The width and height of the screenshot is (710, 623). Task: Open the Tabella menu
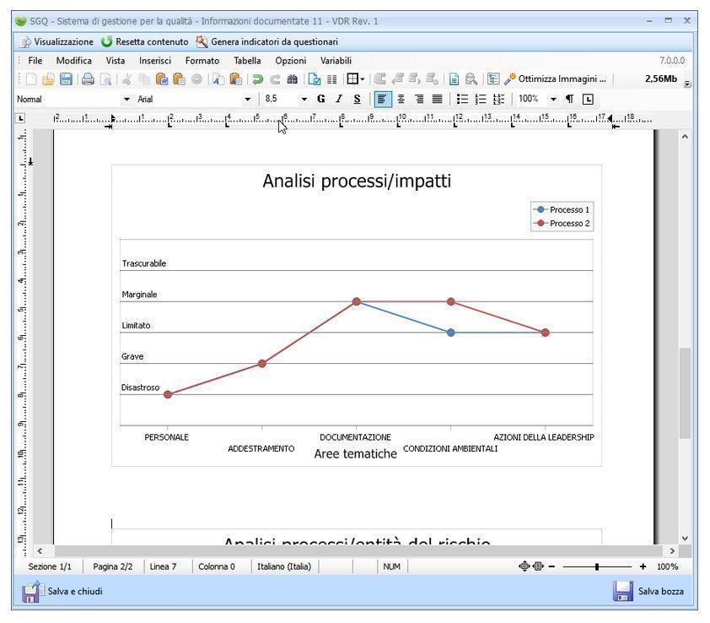[247, 61]
